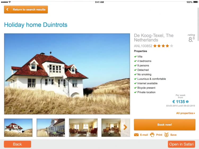
Task: Select the terrace exterior thumbnail
Action: pyautogui.click(x=51, y=128)
